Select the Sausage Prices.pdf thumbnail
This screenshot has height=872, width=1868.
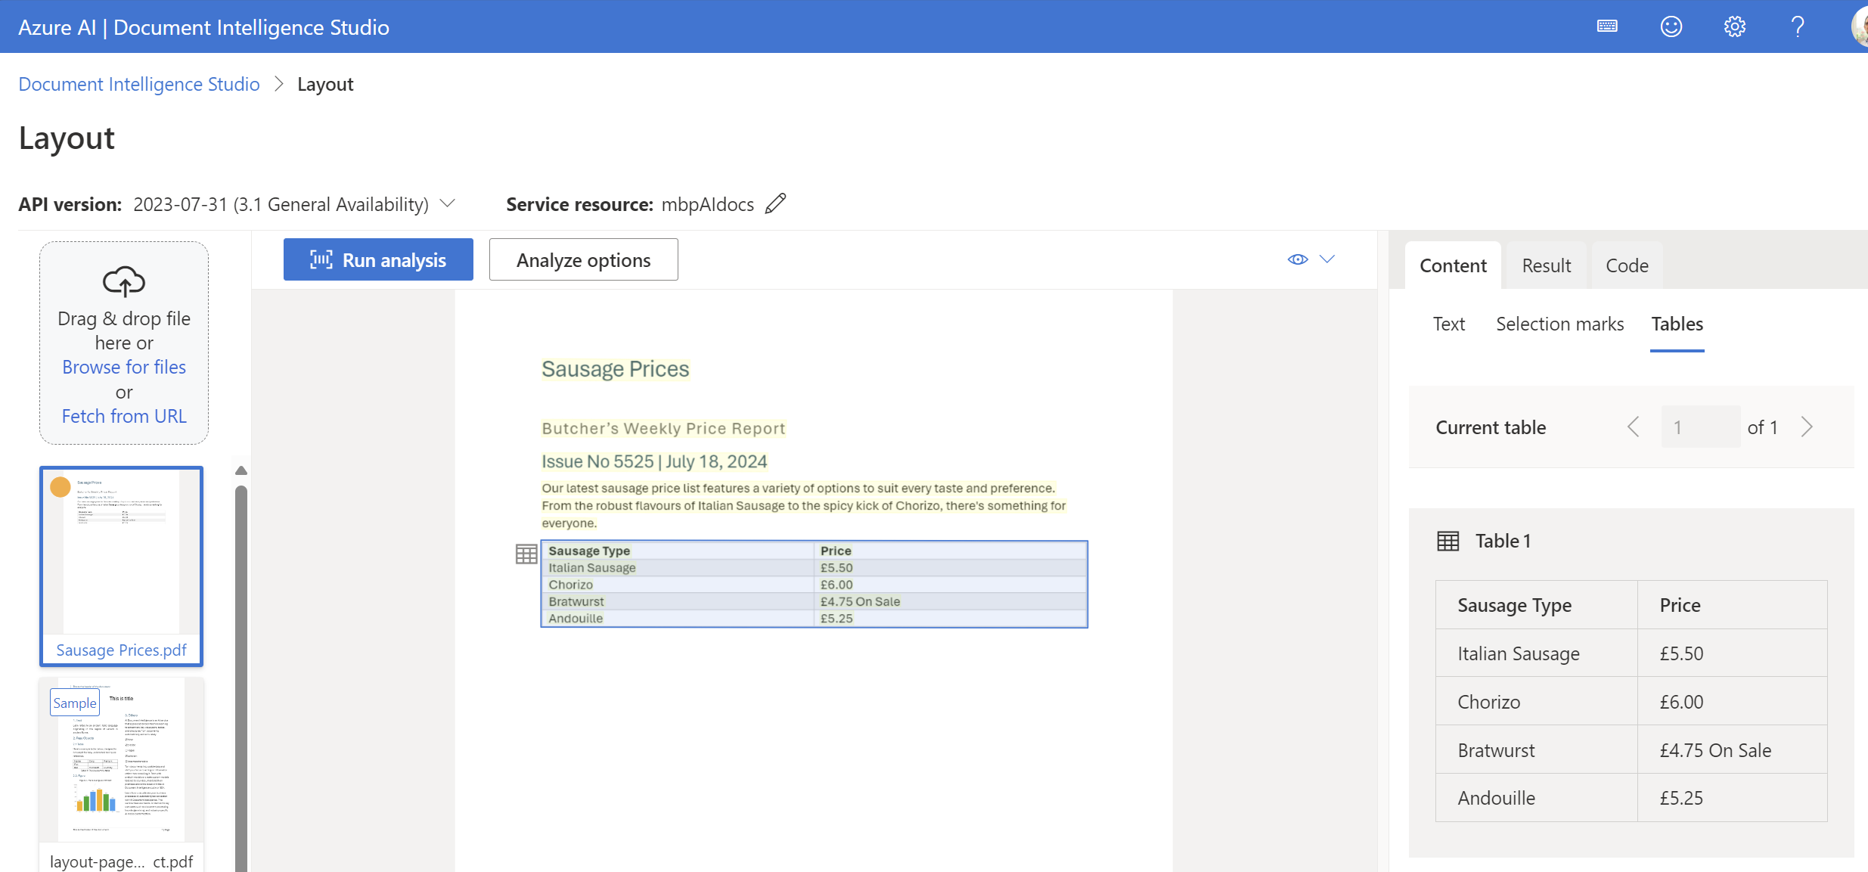[122, 566]
